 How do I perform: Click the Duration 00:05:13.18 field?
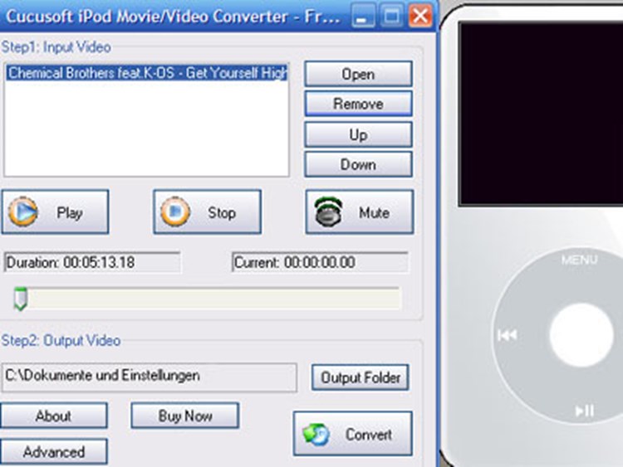[x=92, y=262]
